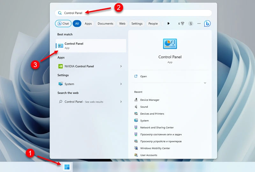Switch to the Settings filter tab
Image resolution: width=255 pixels, height=172 pixels.
tap(137, 24)
